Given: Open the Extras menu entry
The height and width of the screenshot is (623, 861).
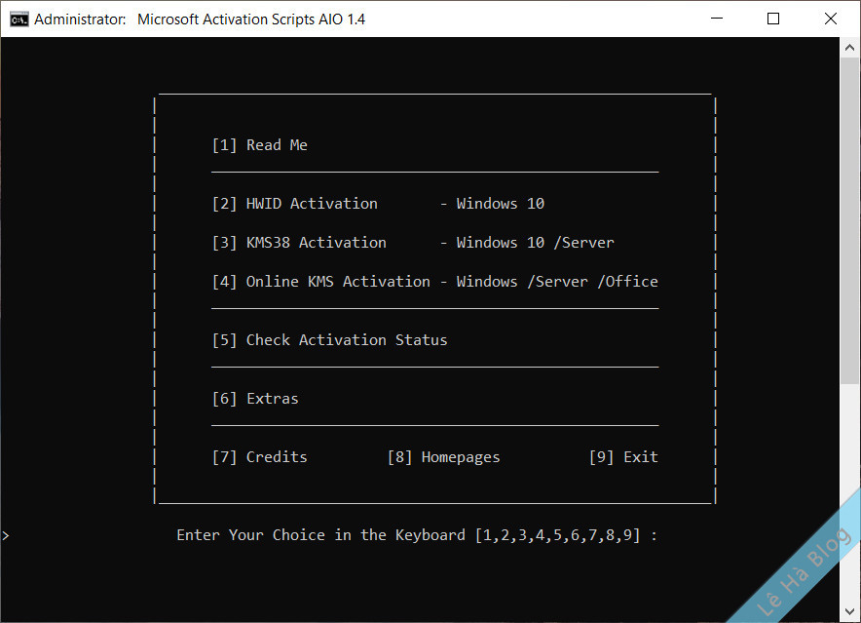Looking at the screenshot, I should click(x=256, y=398).
